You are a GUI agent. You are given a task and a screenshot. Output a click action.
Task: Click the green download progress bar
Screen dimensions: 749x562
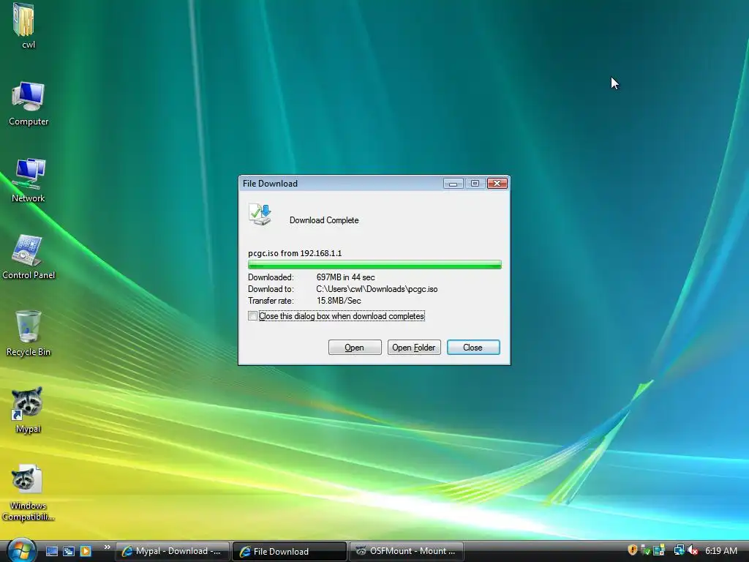374,265
